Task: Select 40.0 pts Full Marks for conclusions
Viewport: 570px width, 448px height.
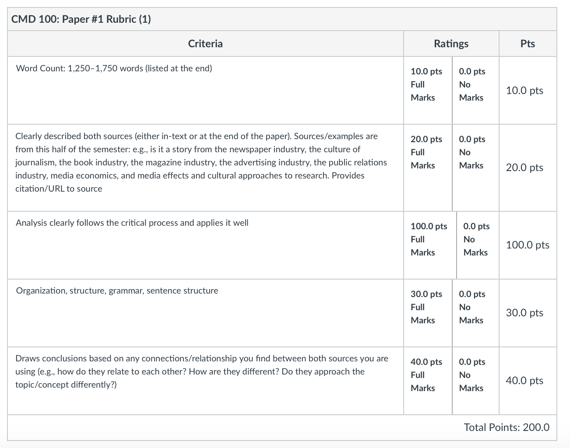Action: coord(428,381)
